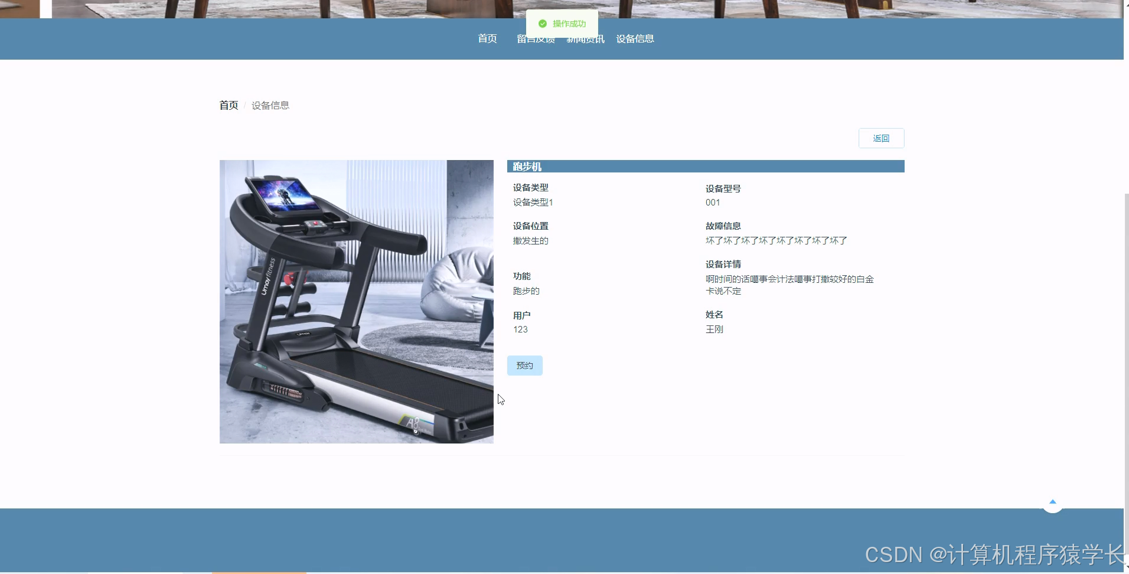Click the CSDN watermark link

click(992, 554)
